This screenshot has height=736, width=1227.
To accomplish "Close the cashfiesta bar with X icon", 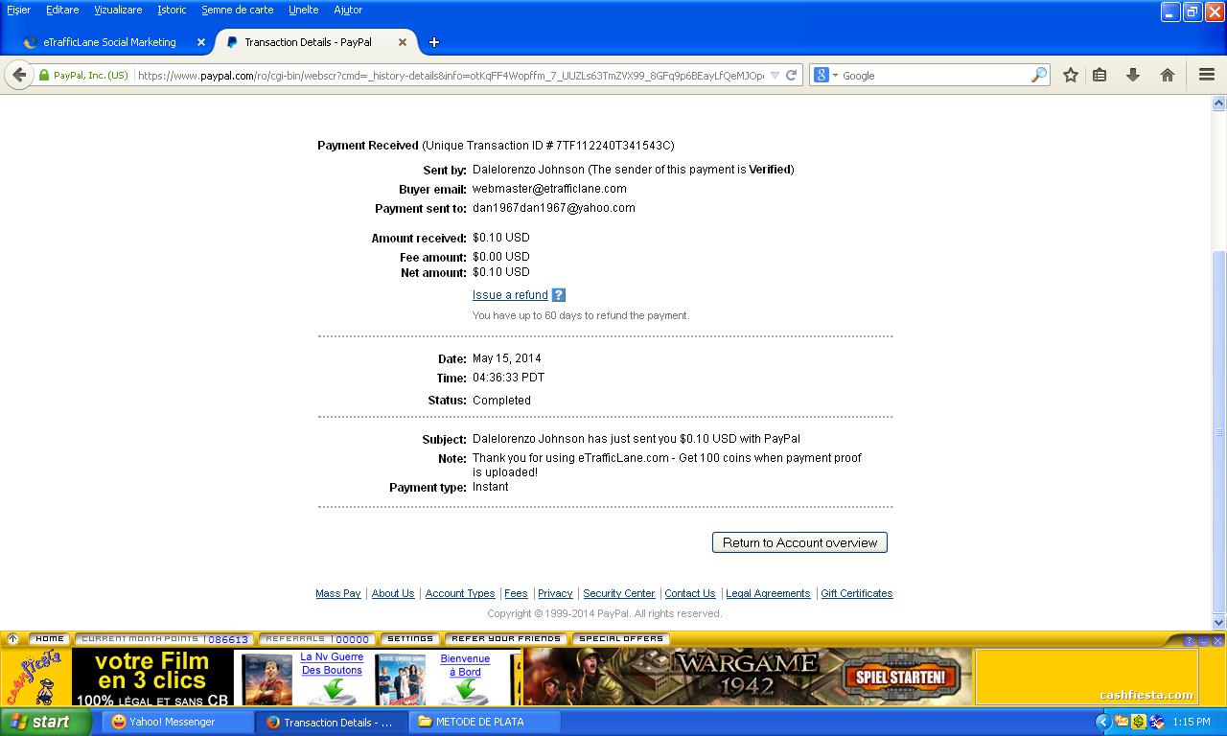I will click(1217, 640).
